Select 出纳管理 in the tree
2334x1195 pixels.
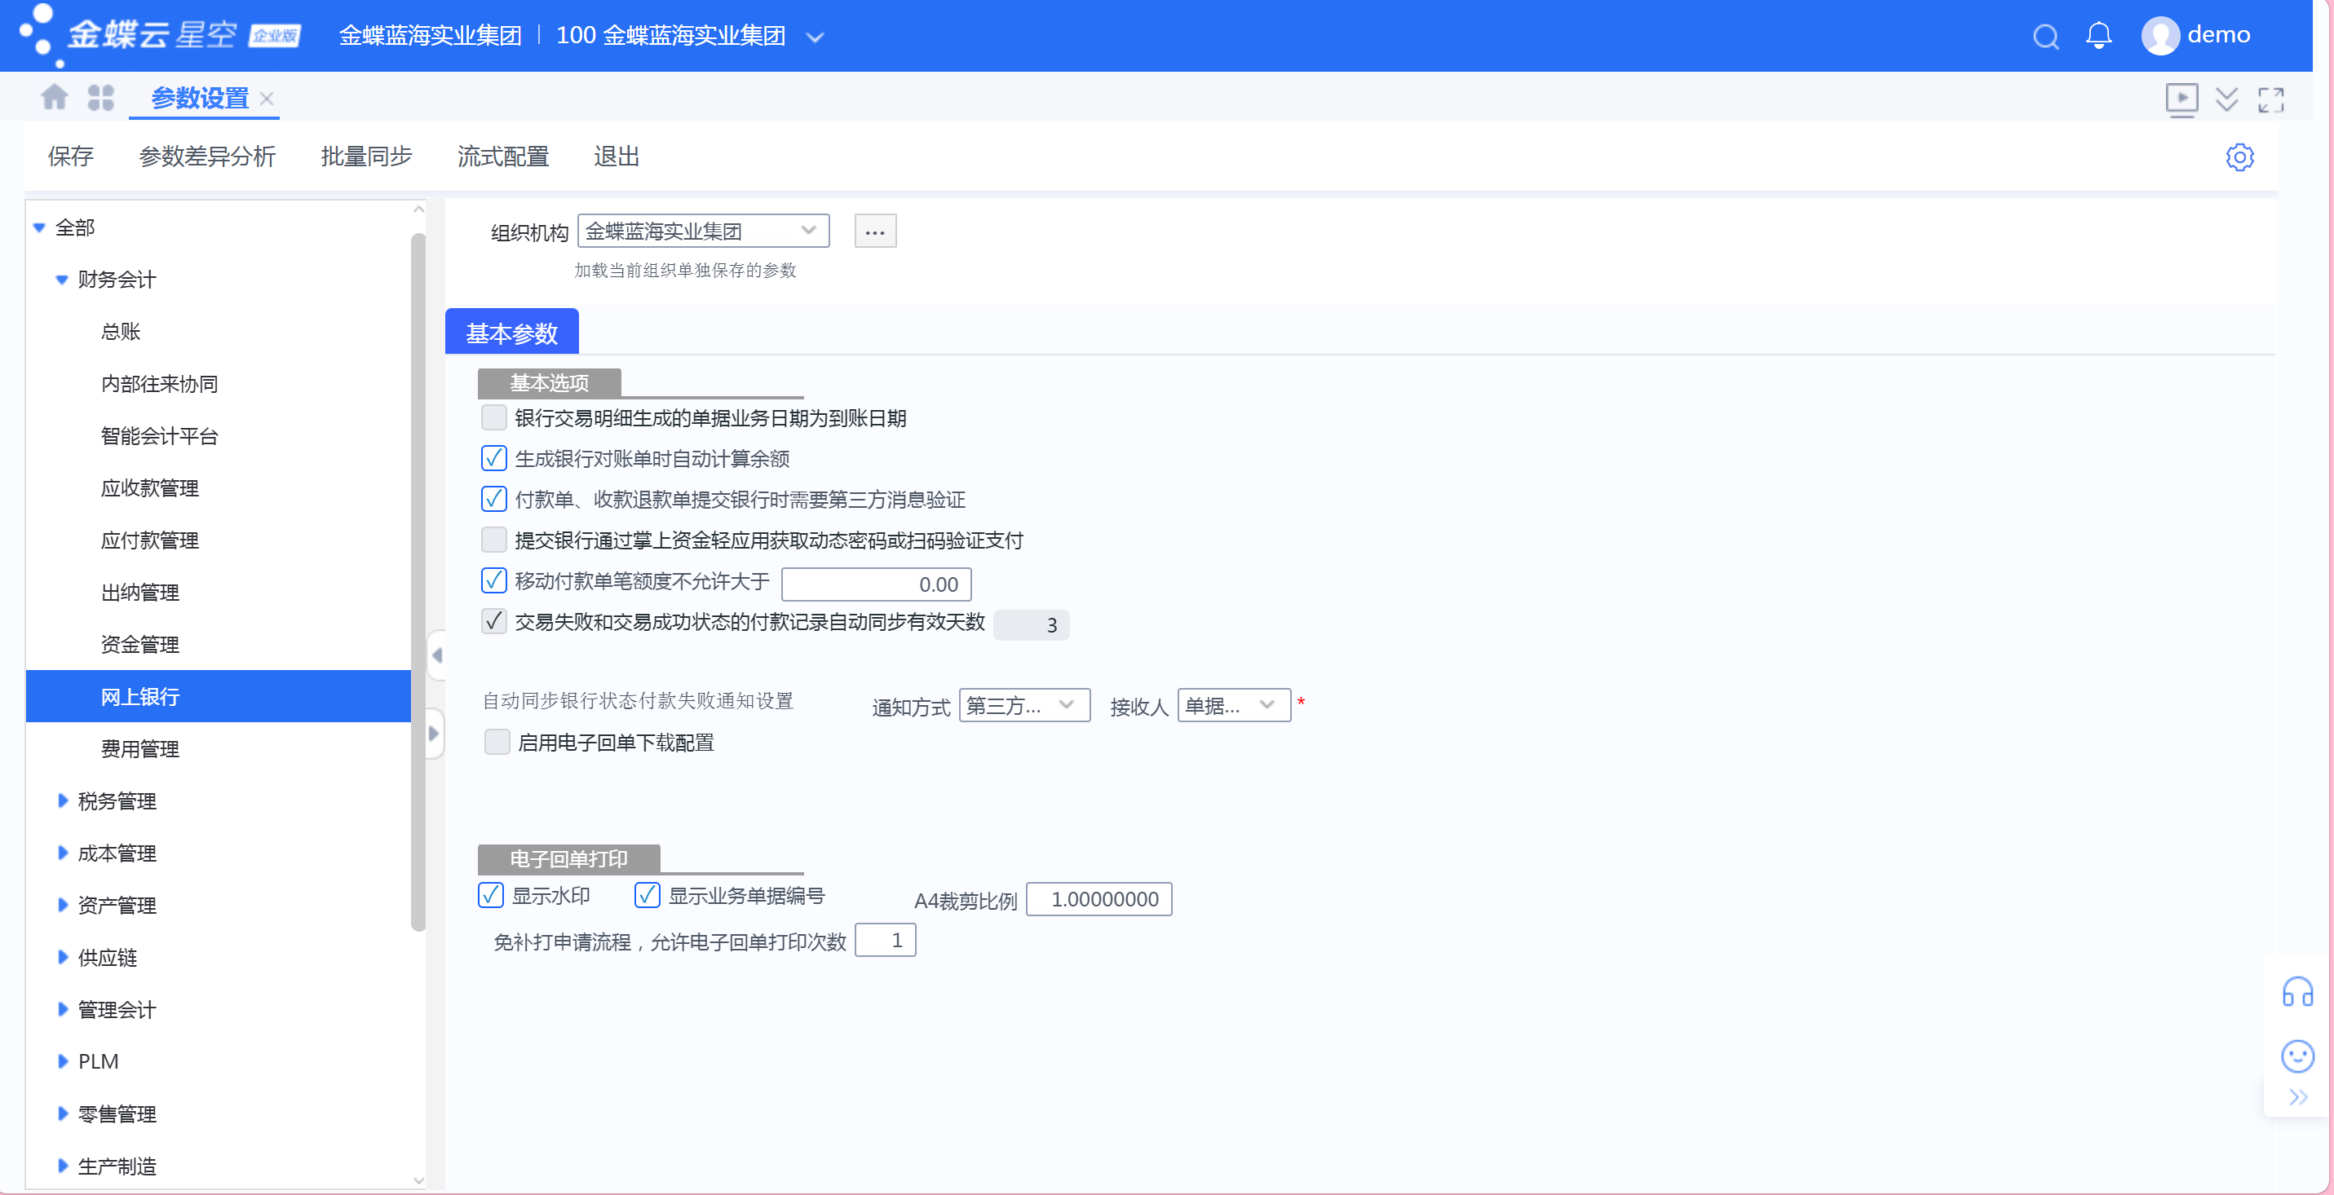click(x=139, y=592)
